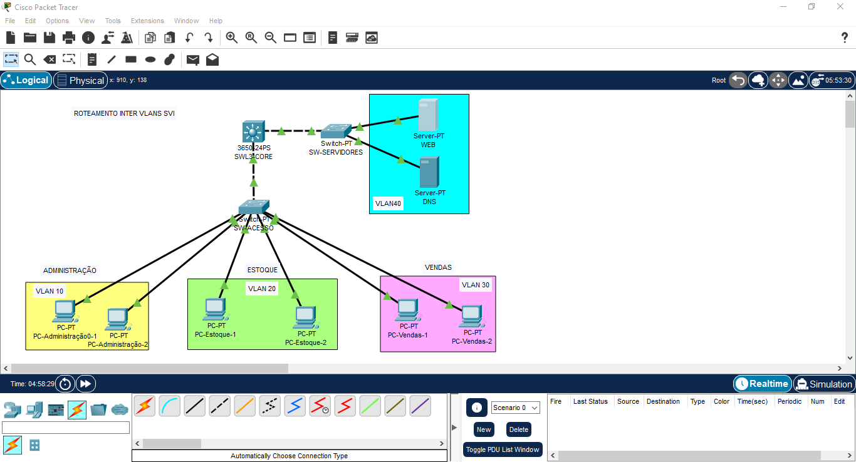Choose the purple USB cable
Screen dimensions: 856x462
(x=420, y=406)
